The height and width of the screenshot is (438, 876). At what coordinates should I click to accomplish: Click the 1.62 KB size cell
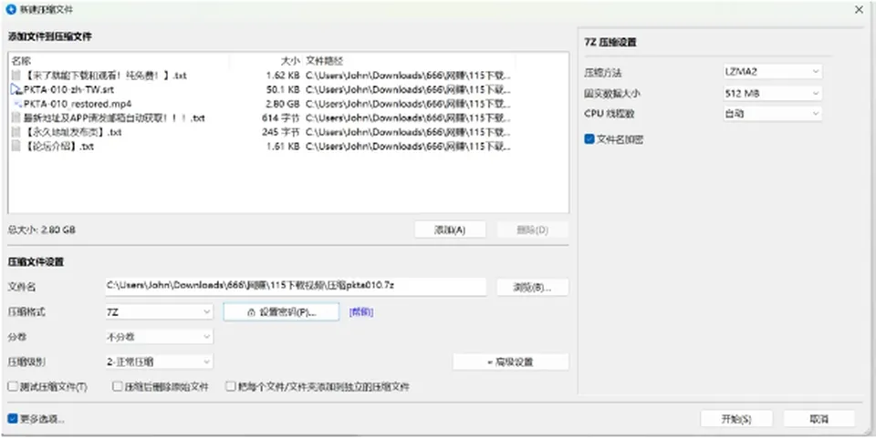pos(282,76)
